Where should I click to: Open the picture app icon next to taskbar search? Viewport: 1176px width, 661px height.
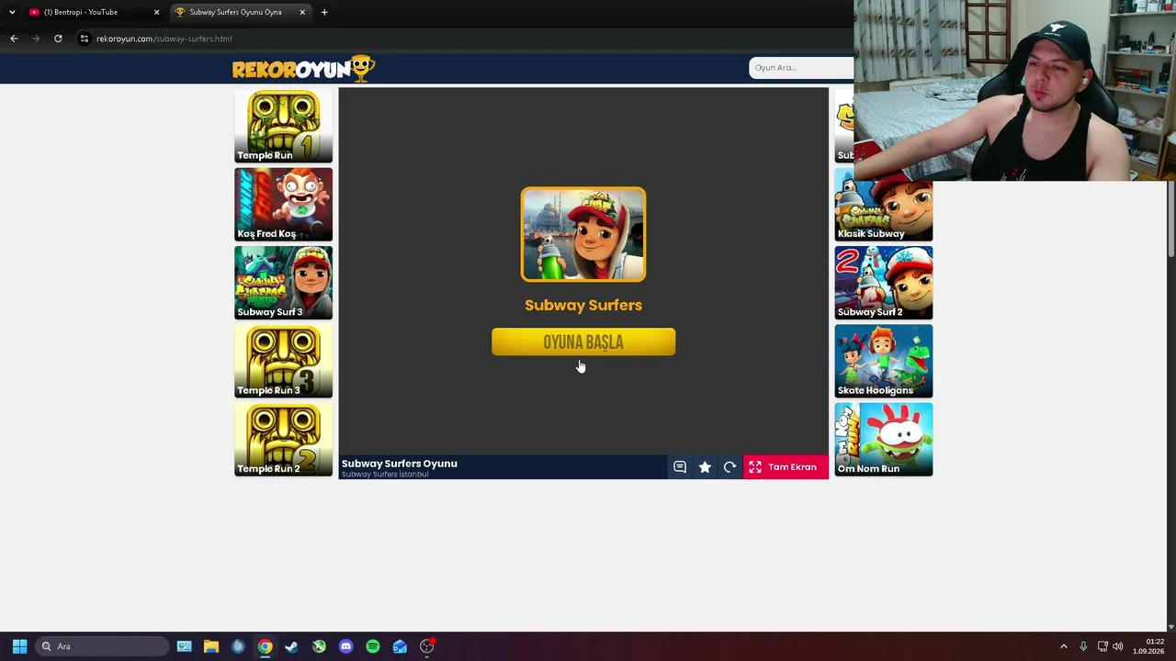(x=184, y=646)
